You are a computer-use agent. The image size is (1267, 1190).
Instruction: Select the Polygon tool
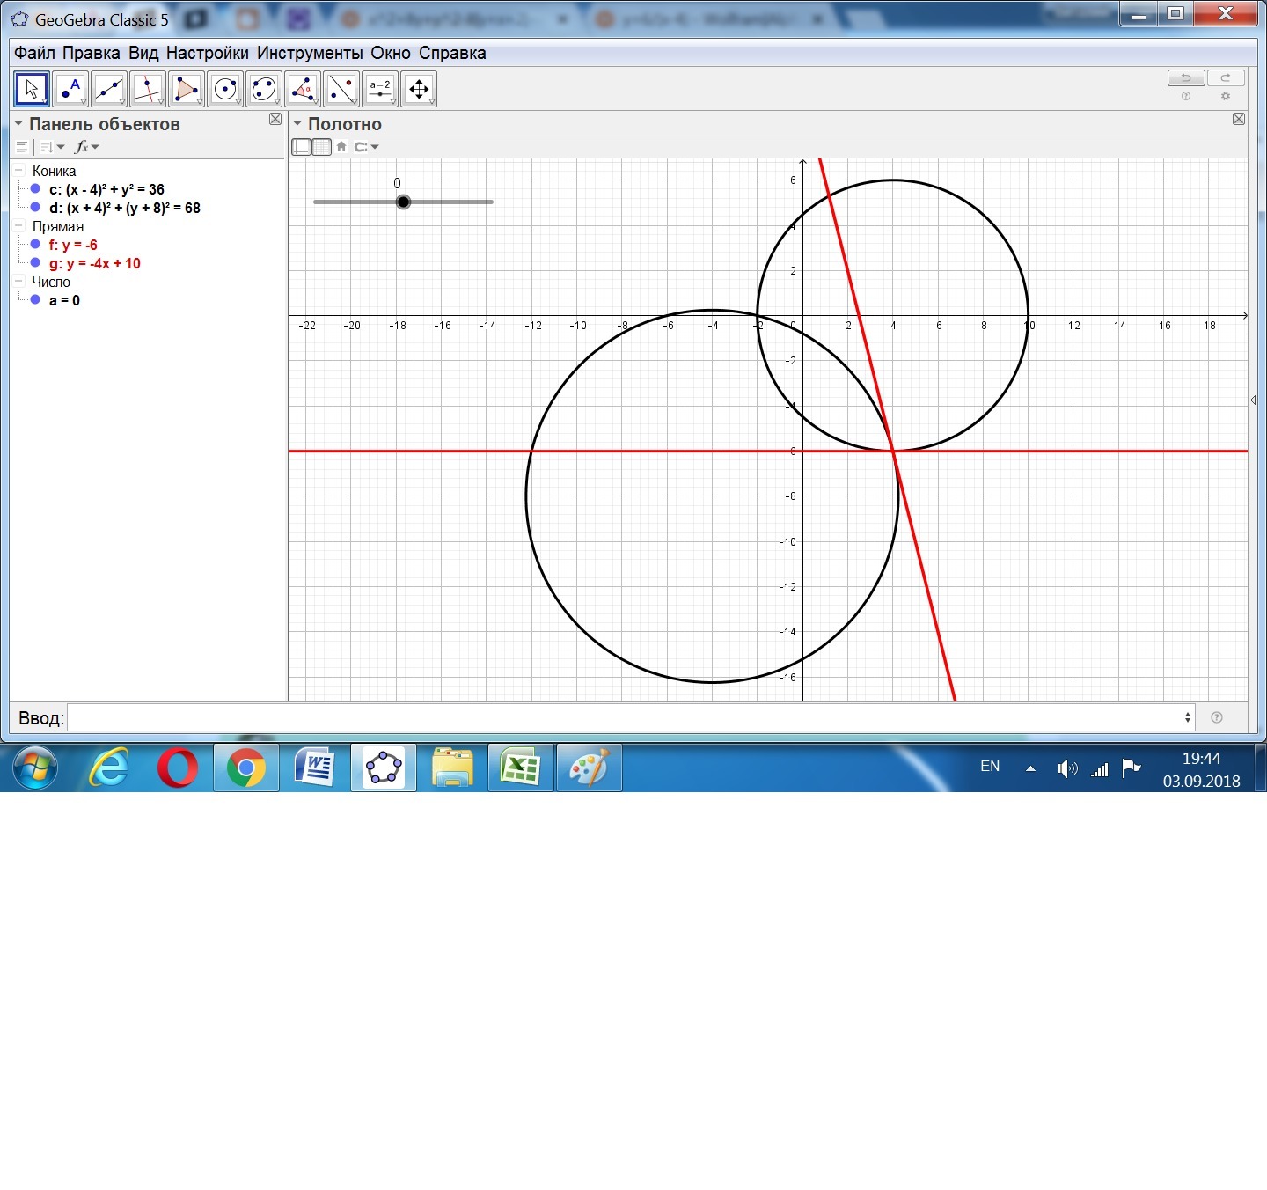pyautogui.click(x=187, y=89)
